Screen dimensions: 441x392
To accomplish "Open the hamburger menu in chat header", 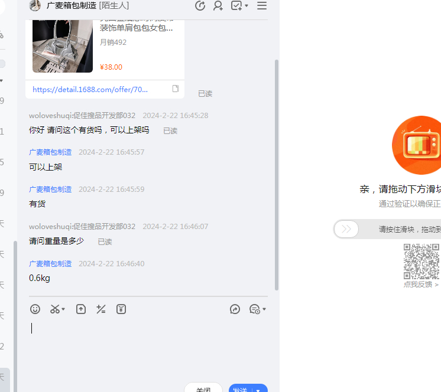I will [x=262, y=6].
